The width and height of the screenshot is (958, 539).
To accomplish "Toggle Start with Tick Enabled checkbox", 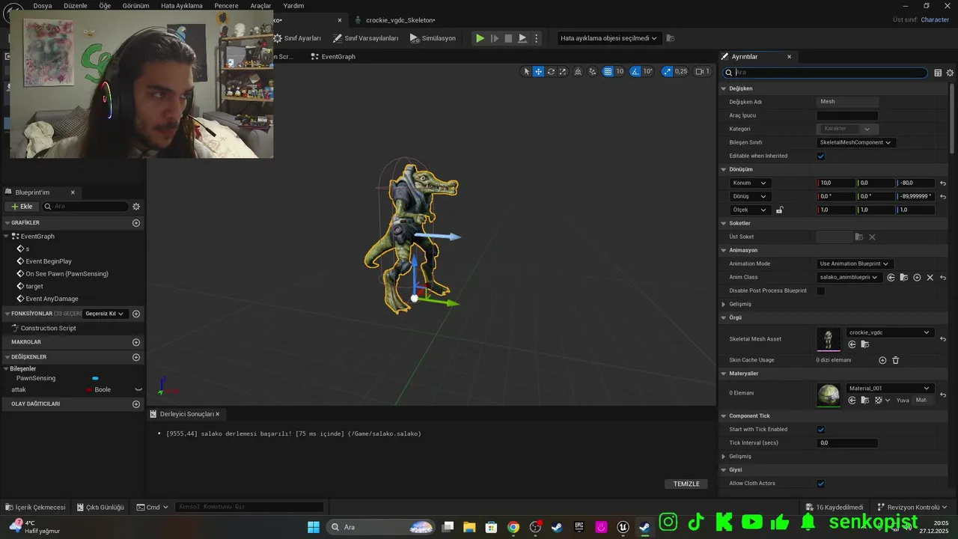I will (x=821, y=430).
